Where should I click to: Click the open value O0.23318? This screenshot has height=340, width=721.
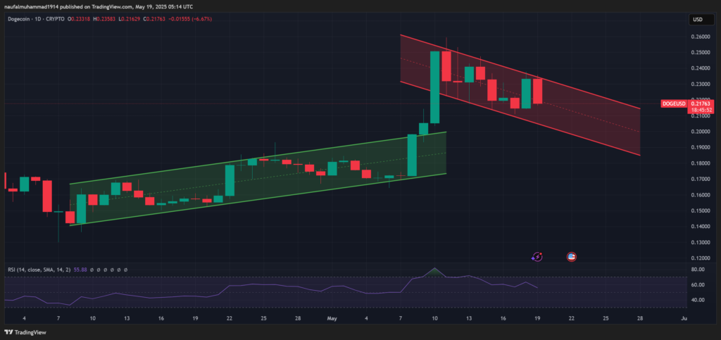79,19
